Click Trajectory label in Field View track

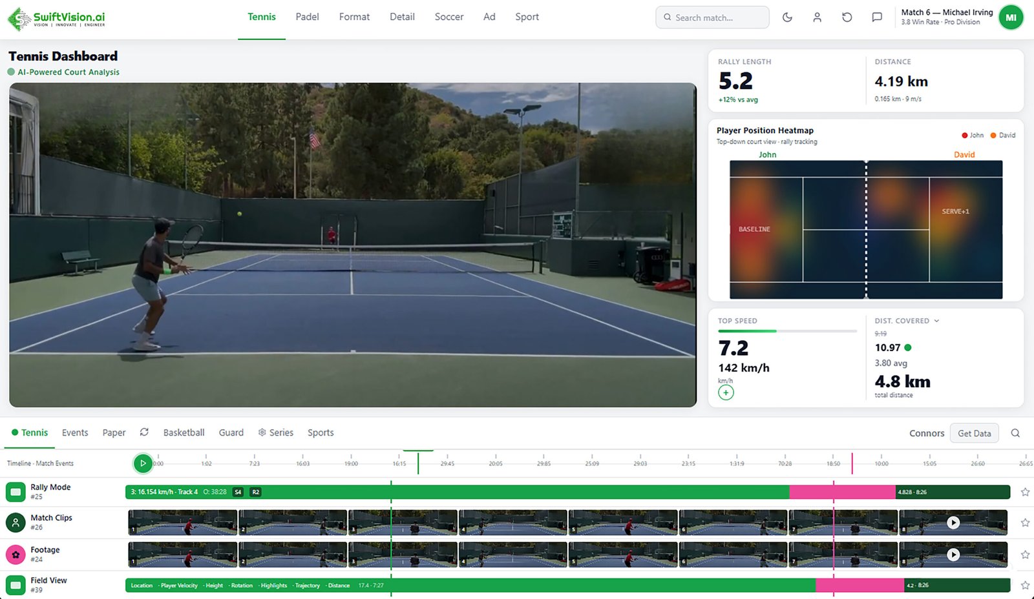(x=308, y=585)
